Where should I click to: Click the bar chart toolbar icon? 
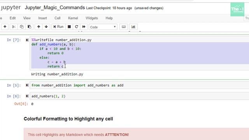tap(133, 27)
